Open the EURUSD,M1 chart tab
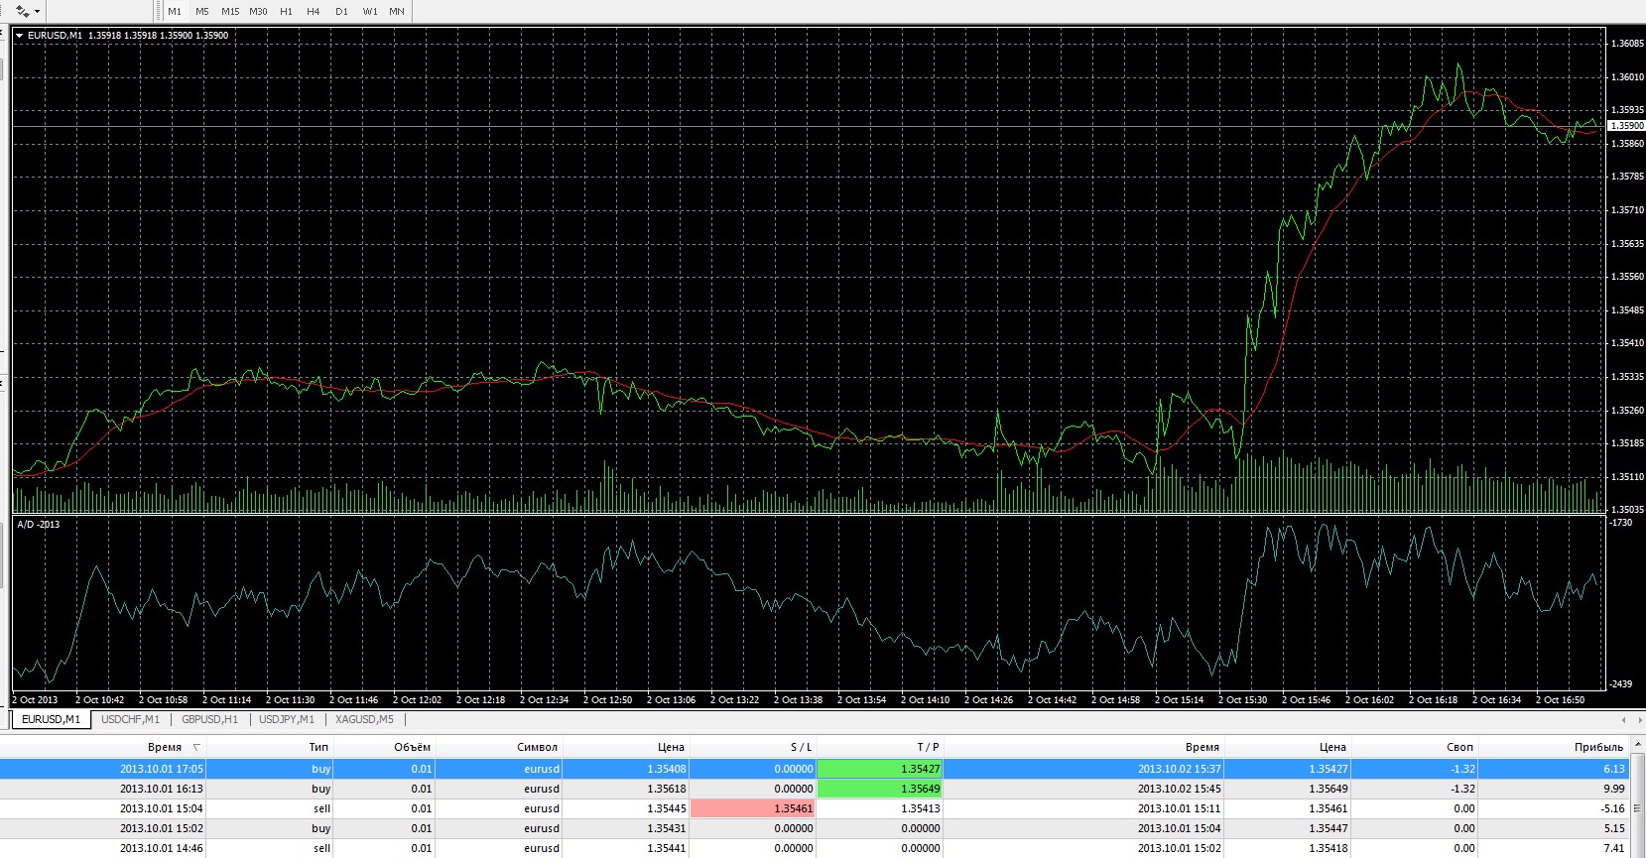 (x=51, y=719)
